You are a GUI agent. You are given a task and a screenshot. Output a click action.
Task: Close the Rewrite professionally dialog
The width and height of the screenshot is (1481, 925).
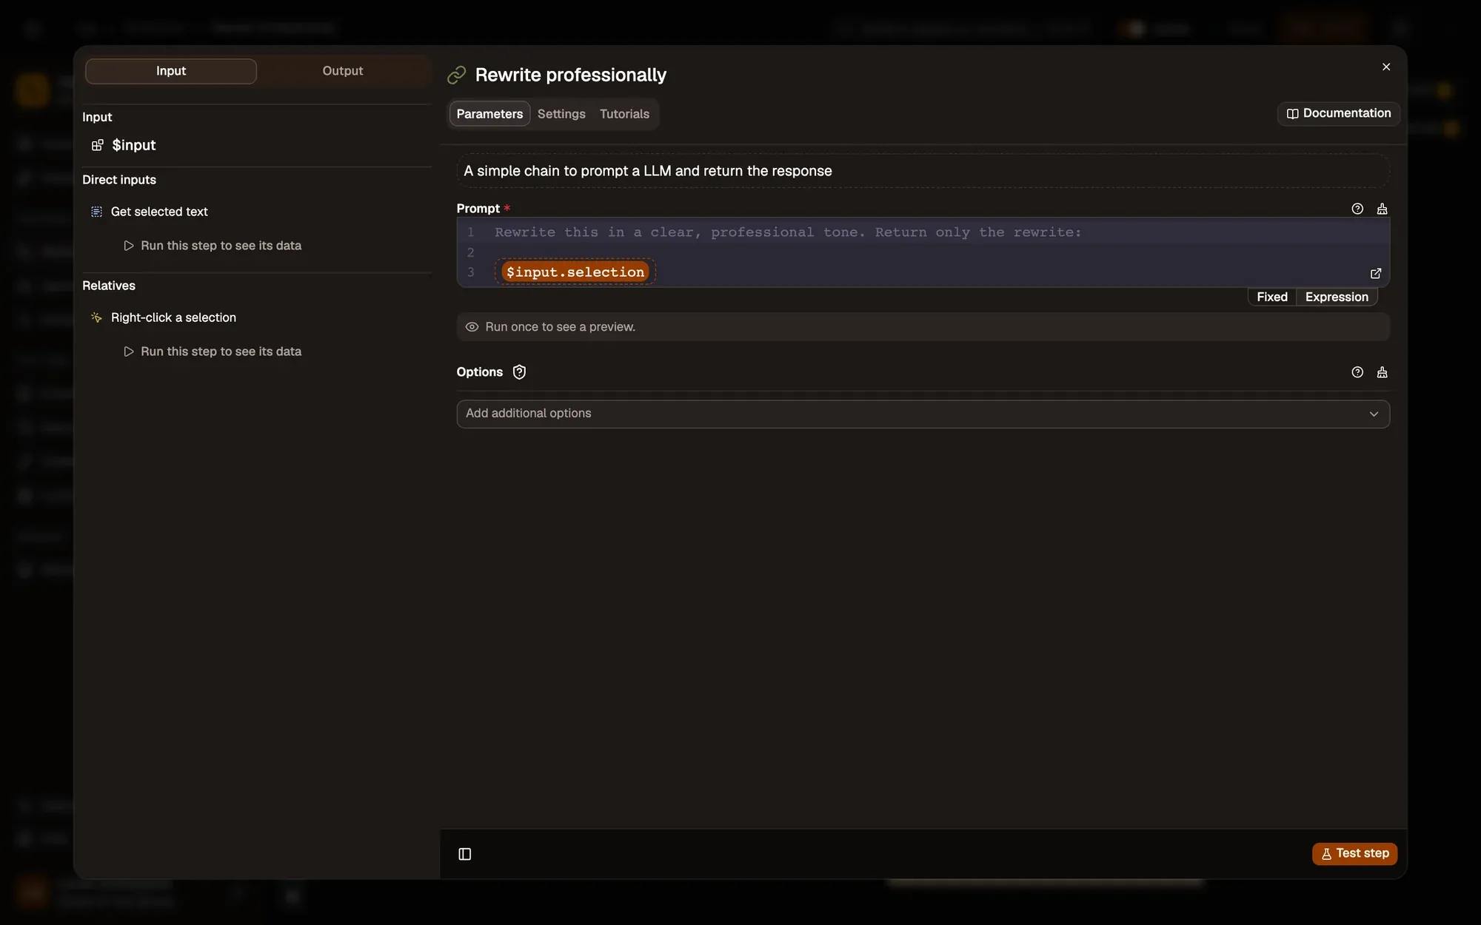pos(1386,67)
